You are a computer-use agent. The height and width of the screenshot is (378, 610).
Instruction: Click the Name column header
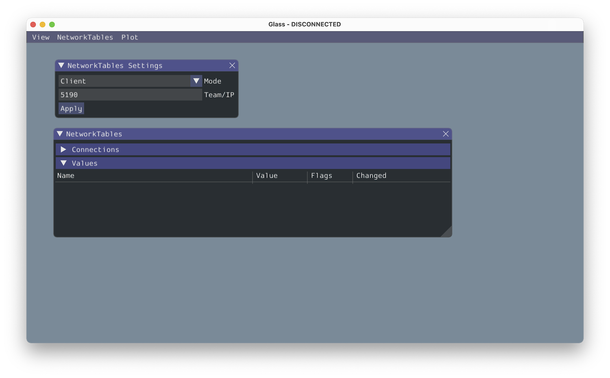click(66, 176)
